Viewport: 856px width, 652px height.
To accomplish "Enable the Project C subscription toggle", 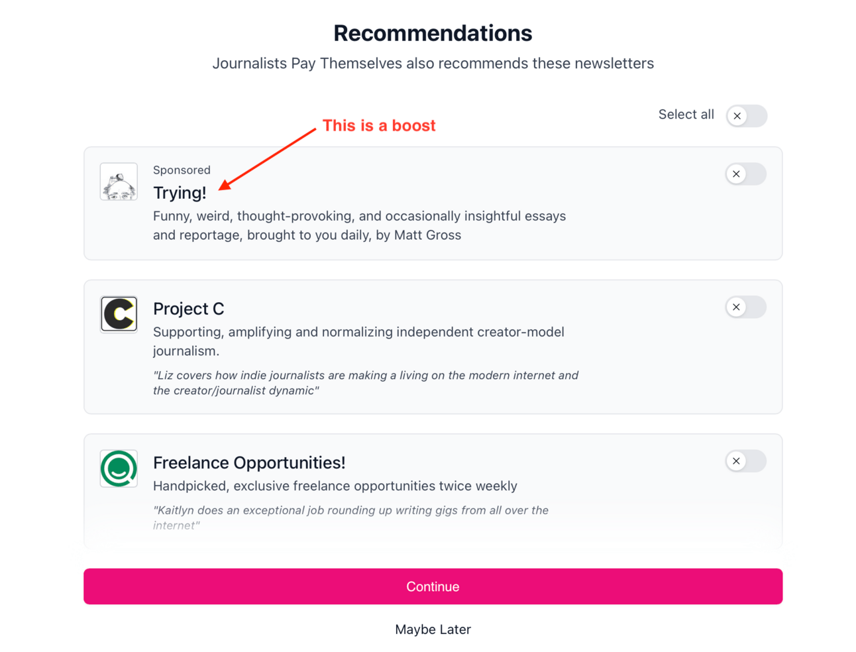I will [x=745, y=307].
